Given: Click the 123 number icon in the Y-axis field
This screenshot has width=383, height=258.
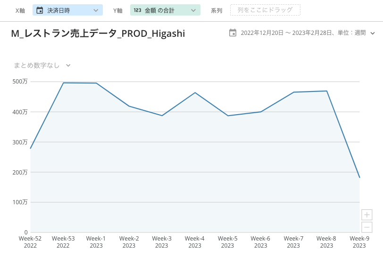Looking at the screenshot, I should [x=138, y=10].
